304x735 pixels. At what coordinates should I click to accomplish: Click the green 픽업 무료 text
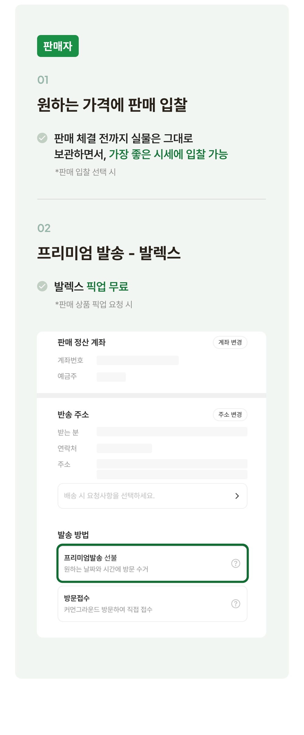(x=107, y=287)
